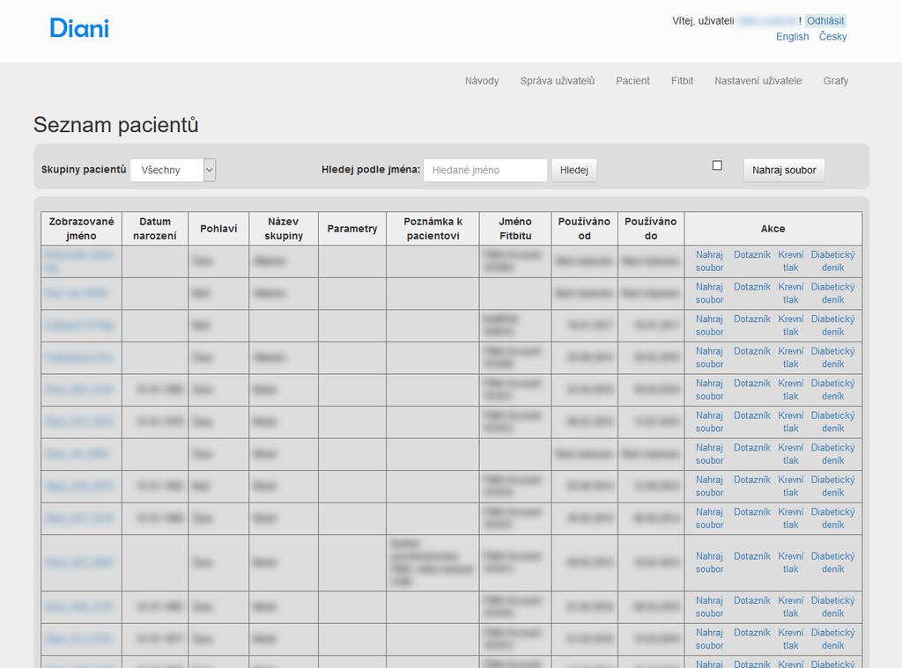The image size is (902, 668).
Task: Click the Datum narození column header
Action: [x=155, y=229]
